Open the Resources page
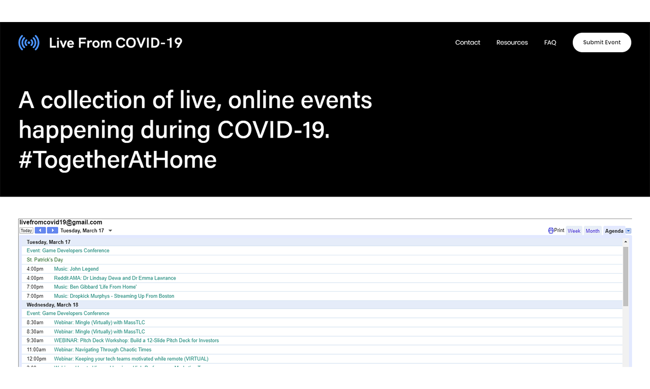 [x=512, y=42]
